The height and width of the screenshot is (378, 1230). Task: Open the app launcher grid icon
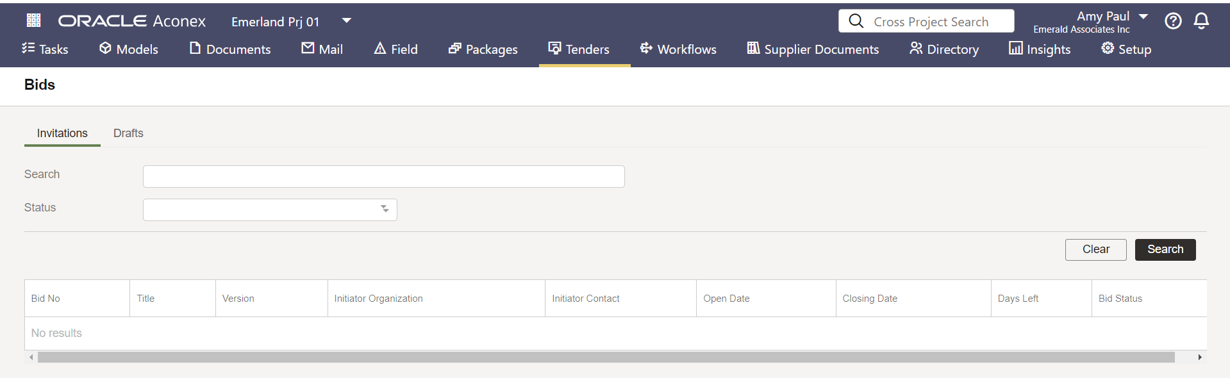click(33, 21)
